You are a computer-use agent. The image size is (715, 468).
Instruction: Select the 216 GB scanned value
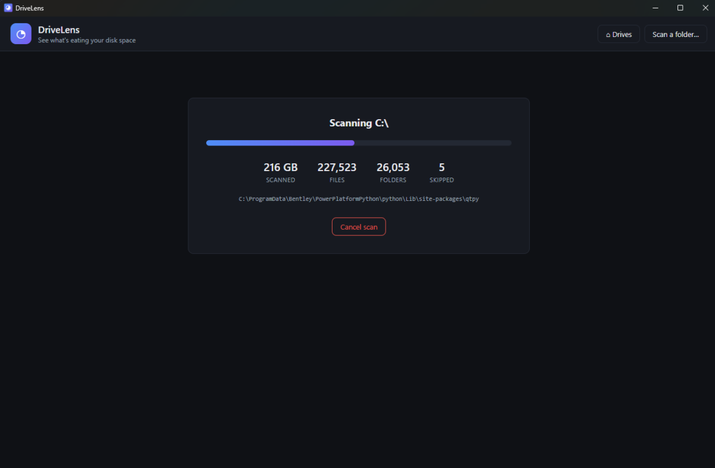pyautogui.click(x=281, y=168)
